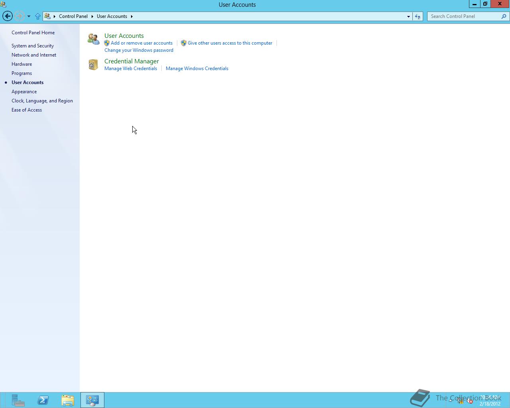This screenshot has width=510, height=408.
Task: Open File Explorer from the taskbar
Action: (68, 400)
